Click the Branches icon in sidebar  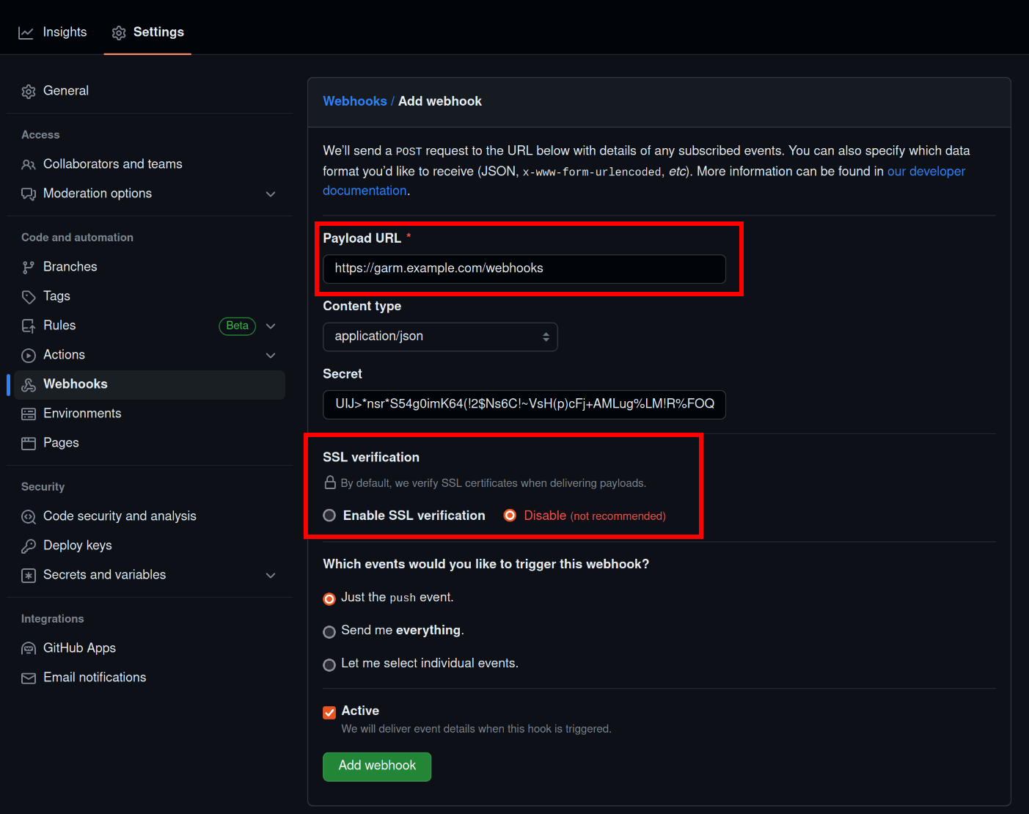pyautogui.click(x=29, y=268)
